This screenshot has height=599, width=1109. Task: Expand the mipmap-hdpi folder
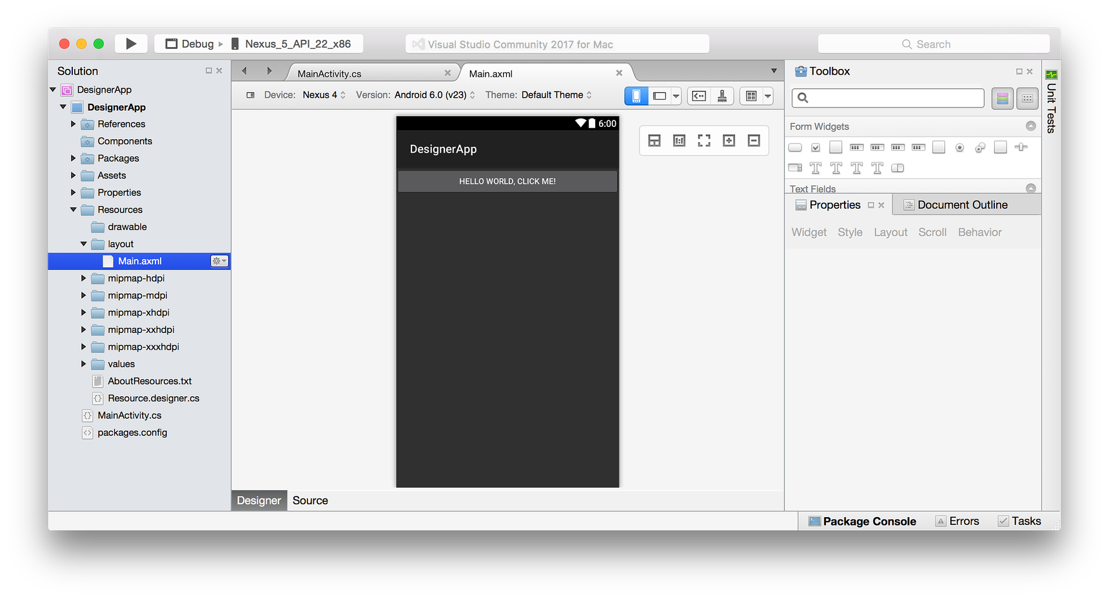click(83, 278)
